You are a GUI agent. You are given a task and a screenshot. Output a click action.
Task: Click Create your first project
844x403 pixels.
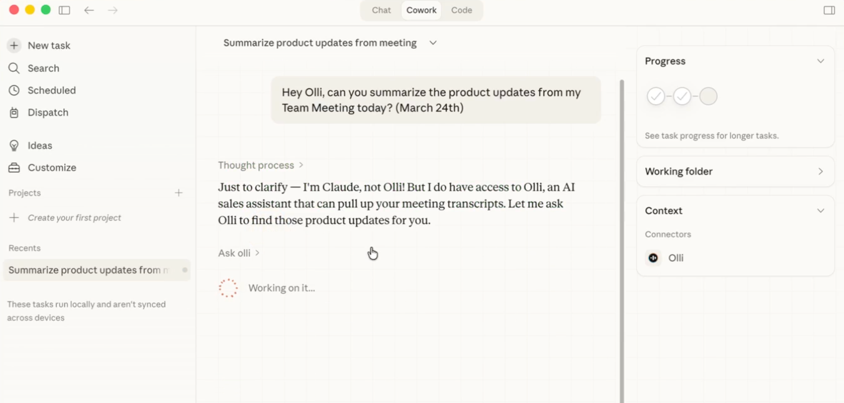coord(74,217)
